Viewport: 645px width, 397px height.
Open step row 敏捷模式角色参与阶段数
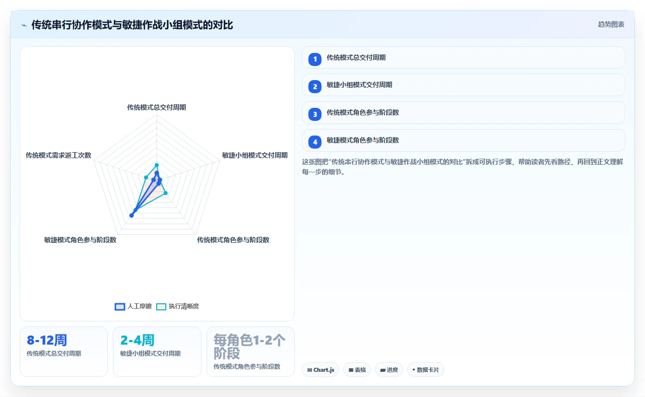click(x=463, y=140)
